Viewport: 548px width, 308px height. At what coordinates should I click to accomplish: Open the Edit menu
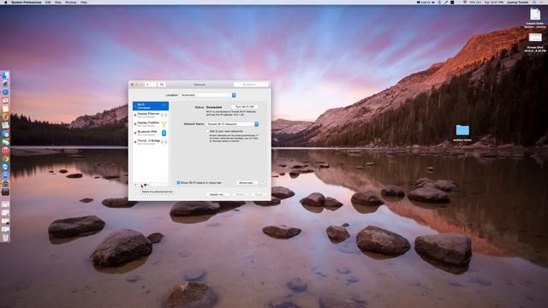pyautogui.click(x=48, y=2)
